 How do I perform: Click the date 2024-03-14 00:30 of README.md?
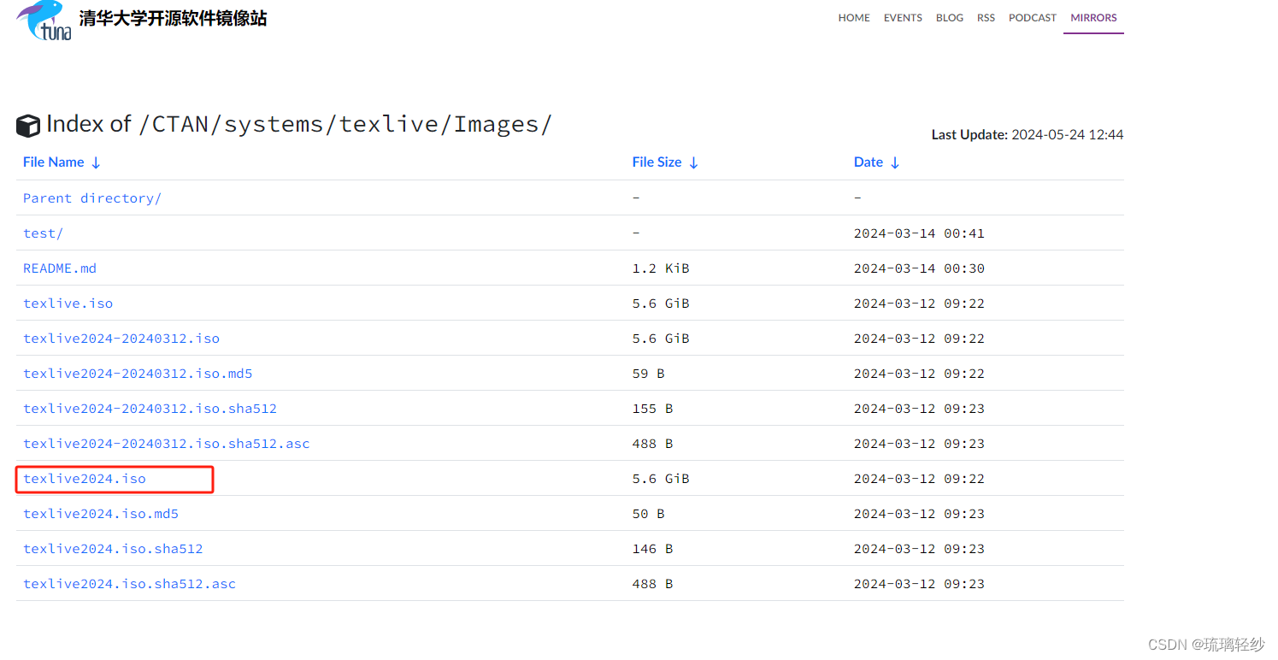[x=919, y=268]
